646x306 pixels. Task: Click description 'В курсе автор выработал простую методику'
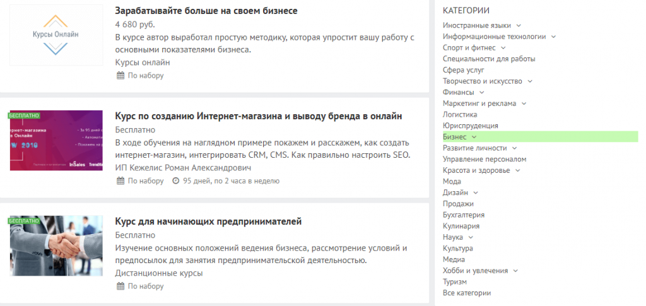[264, 44]
